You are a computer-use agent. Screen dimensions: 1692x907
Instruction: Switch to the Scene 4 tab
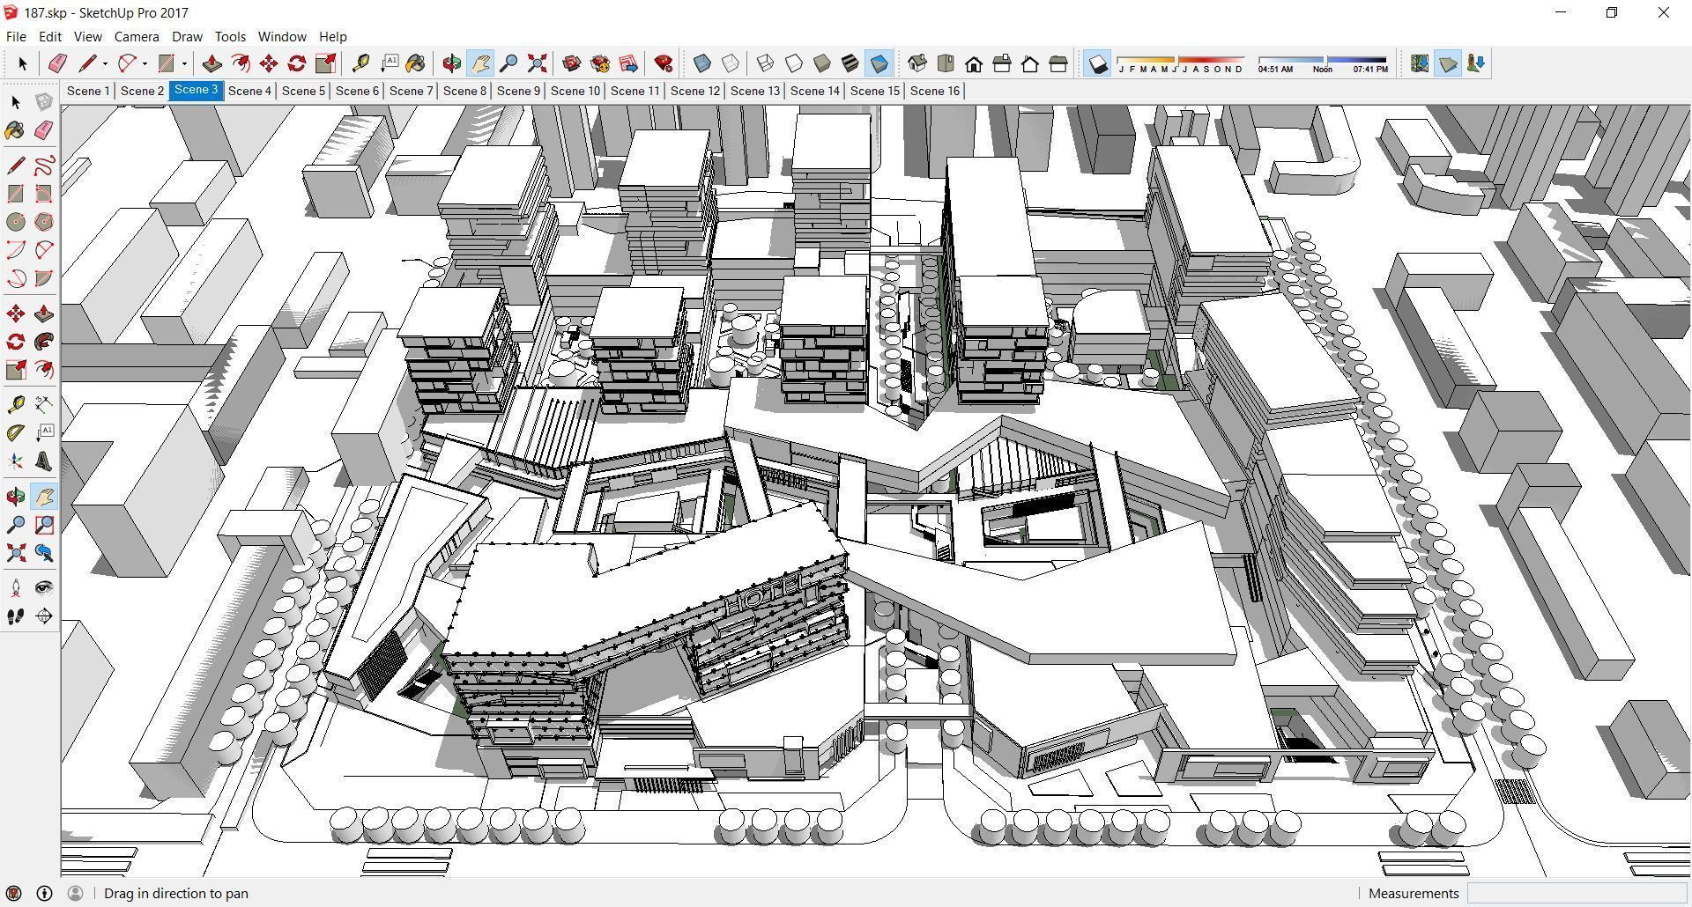tap(249, 91)
